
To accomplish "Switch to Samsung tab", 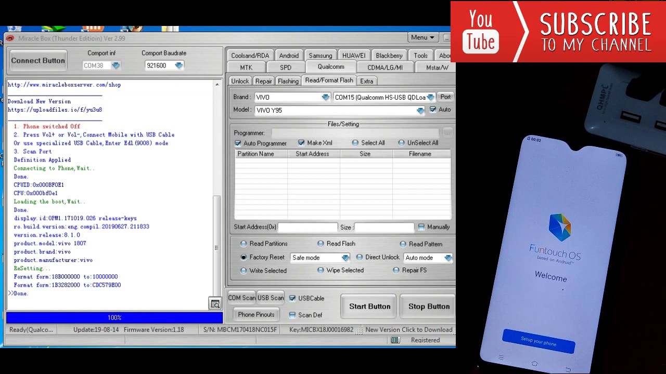I will point(321,56).
